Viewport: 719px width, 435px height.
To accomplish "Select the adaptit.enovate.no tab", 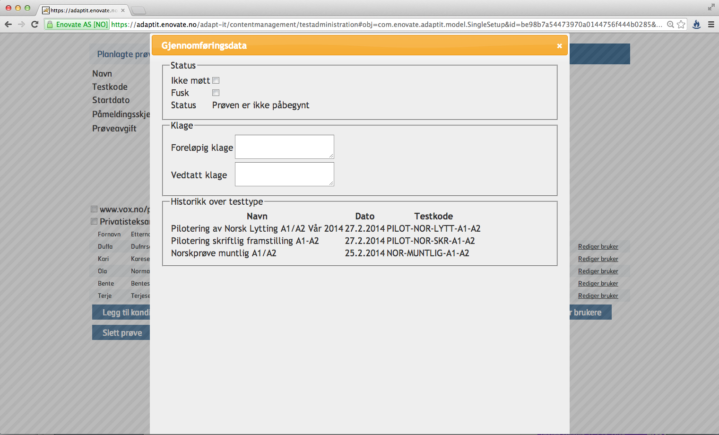I will point(83,10).
